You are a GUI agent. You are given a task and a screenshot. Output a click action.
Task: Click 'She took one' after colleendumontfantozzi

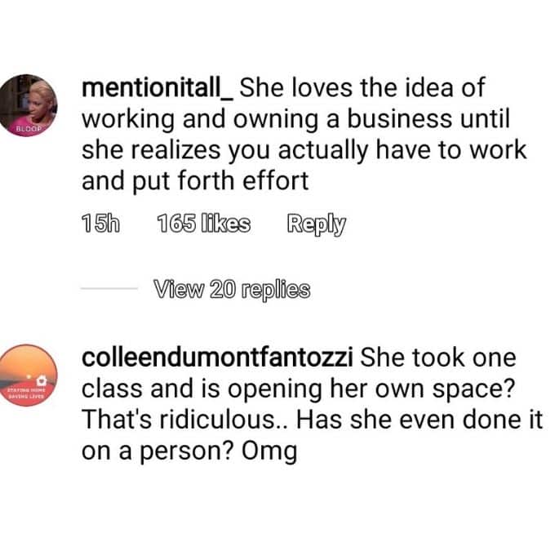click(x=438, y=358)
